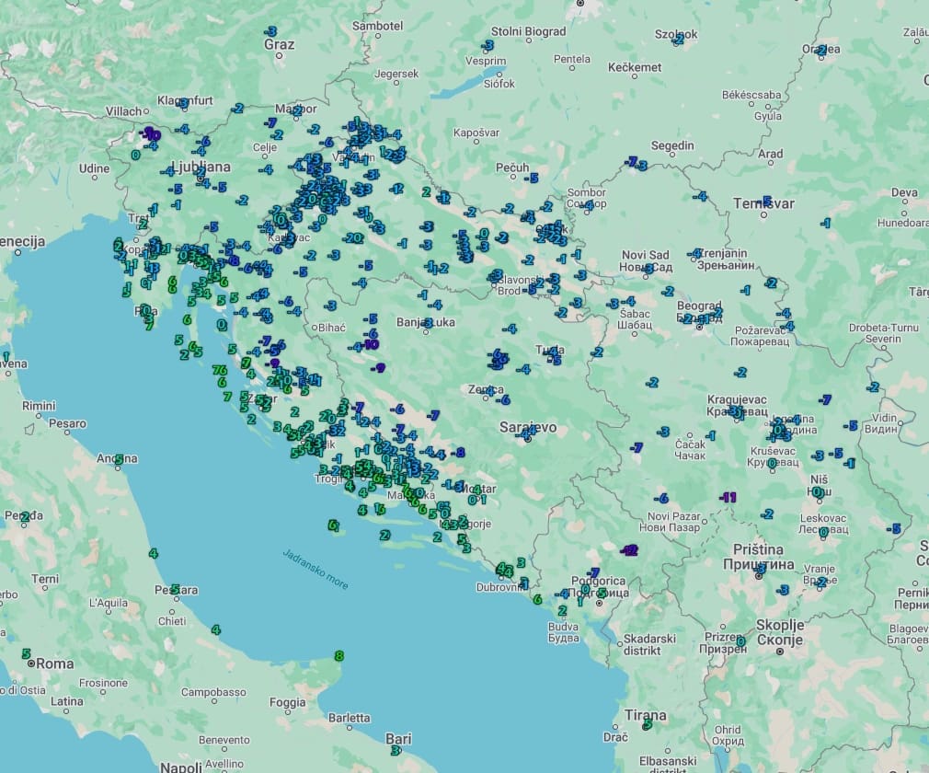Screen dimensions: 929x773
Task: Click the Sarajevo city label
Action: click(528, 428)
